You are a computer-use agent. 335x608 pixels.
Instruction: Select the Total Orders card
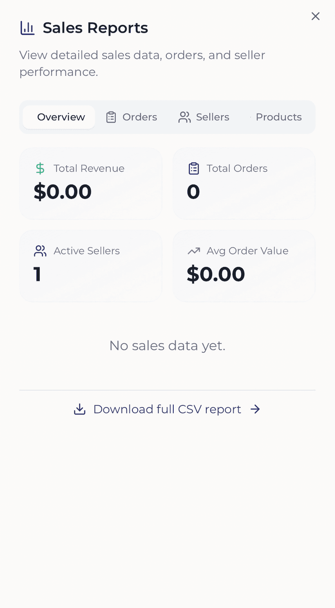click(x=244, y=183)
